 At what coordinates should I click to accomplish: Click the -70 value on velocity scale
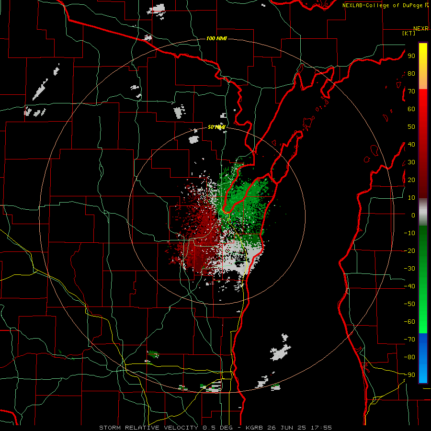click(x=409, y=340)
